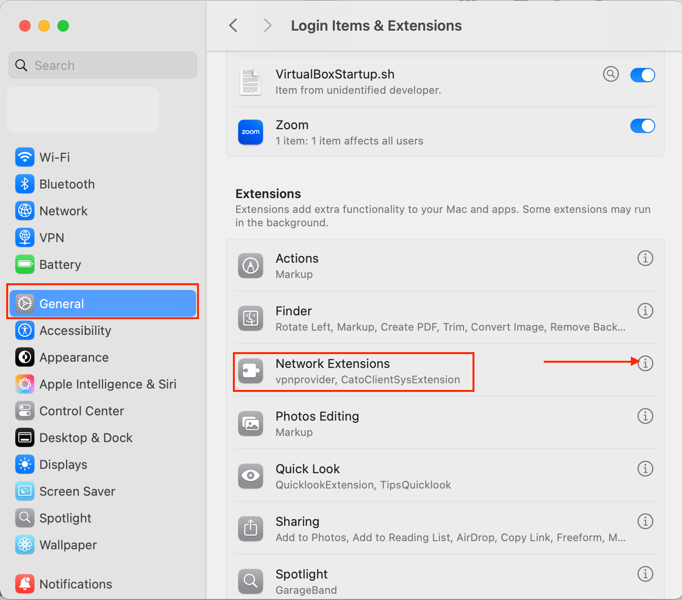Click Spotlight extension magnifier icon
This screenshot has height=600, width=682.
(x=251, y=581)
